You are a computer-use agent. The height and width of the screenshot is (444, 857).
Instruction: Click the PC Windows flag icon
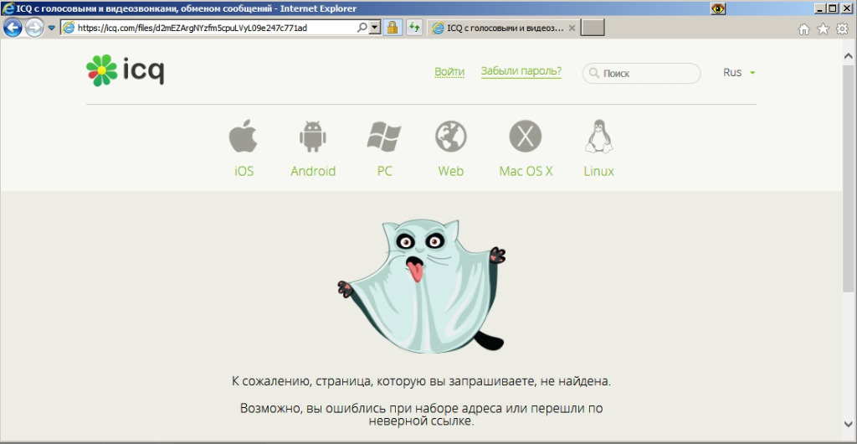click(x=384, y=136)
